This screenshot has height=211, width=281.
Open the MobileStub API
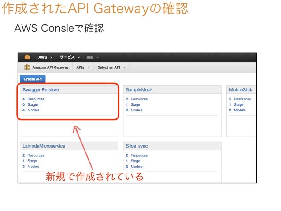[x=240, y=89]
